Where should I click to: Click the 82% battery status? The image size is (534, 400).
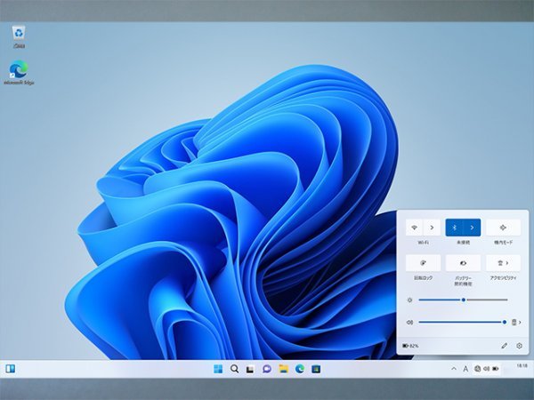pos(410,346)
